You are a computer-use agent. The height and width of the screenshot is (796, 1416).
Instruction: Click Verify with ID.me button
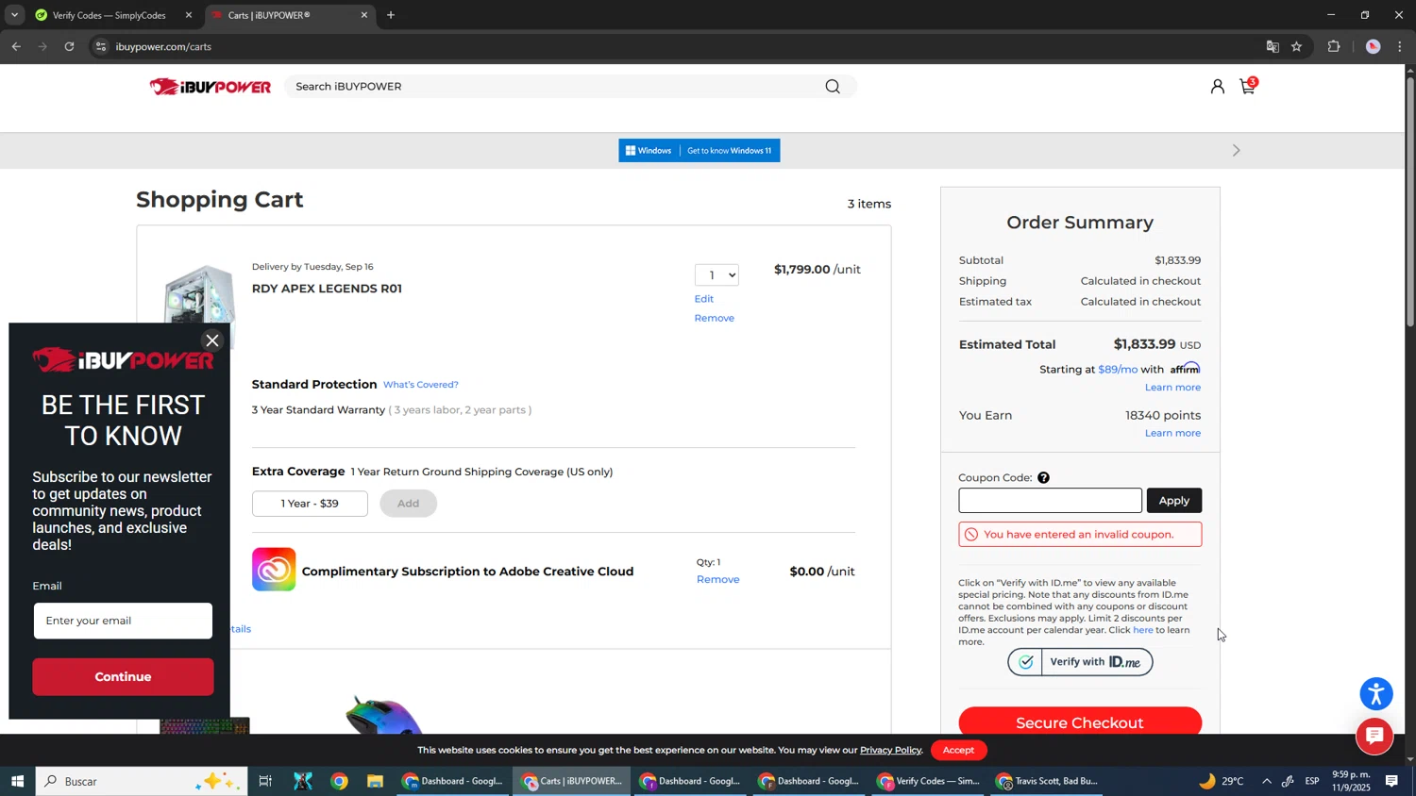click(1080, 662)
